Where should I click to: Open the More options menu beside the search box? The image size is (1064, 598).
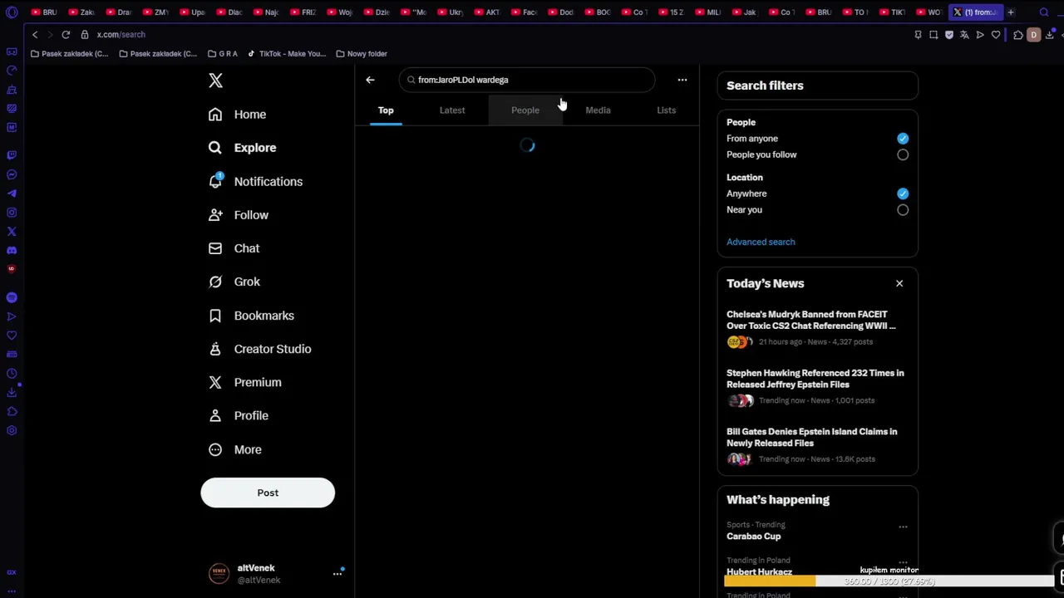point(682,80)
